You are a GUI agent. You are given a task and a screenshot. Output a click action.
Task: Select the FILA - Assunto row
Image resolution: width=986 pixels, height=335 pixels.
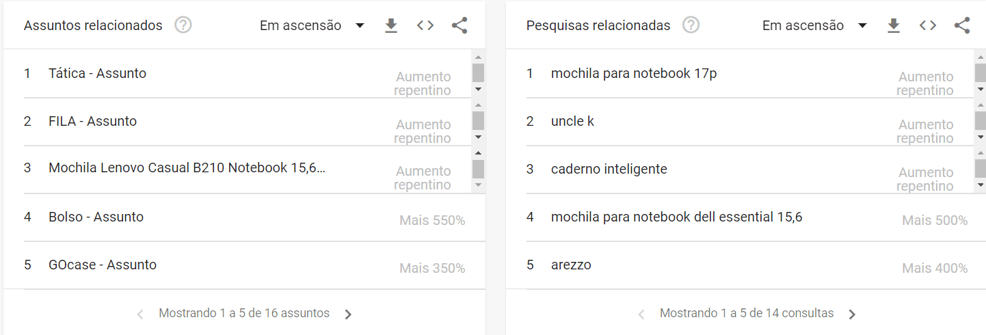click(x=93, y=121)
